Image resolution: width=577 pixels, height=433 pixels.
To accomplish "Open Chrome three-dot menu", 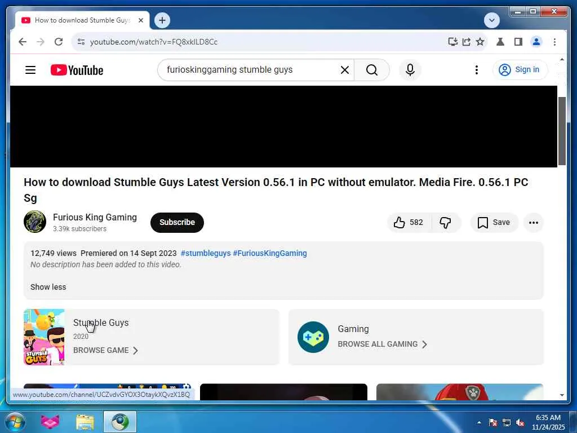I will point(554,42).
